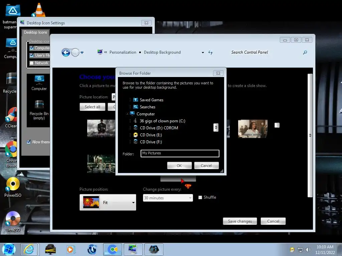Screen dimensions: 342x256
Task: Click the clock showing 10:10 AM
Action: pos(325,247)
